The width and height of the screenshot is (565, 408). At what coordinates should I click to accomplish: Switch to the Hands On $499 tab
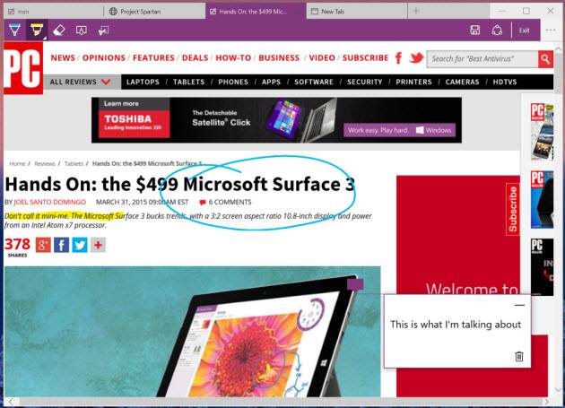pyautogui.click(x=256, y=11)
